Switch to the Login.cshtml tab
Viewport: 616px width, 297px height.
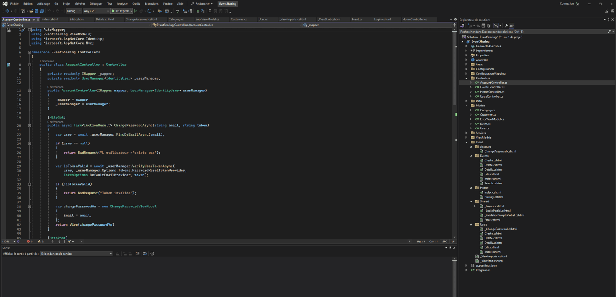click(x=382, y=19)
